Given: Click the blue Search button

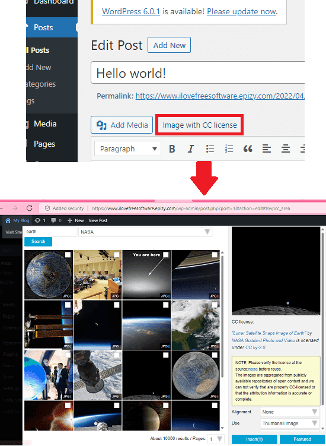Looking at the screenshot, I should [x=39, y=242].
